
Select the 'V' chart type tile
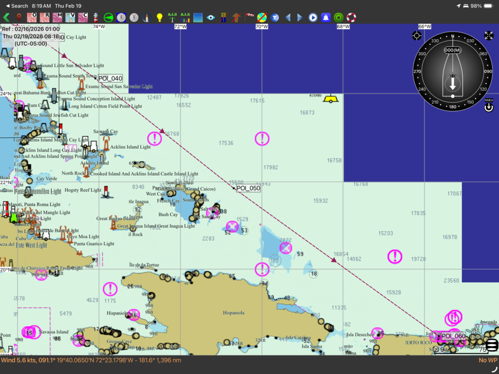tap(70, 18)
